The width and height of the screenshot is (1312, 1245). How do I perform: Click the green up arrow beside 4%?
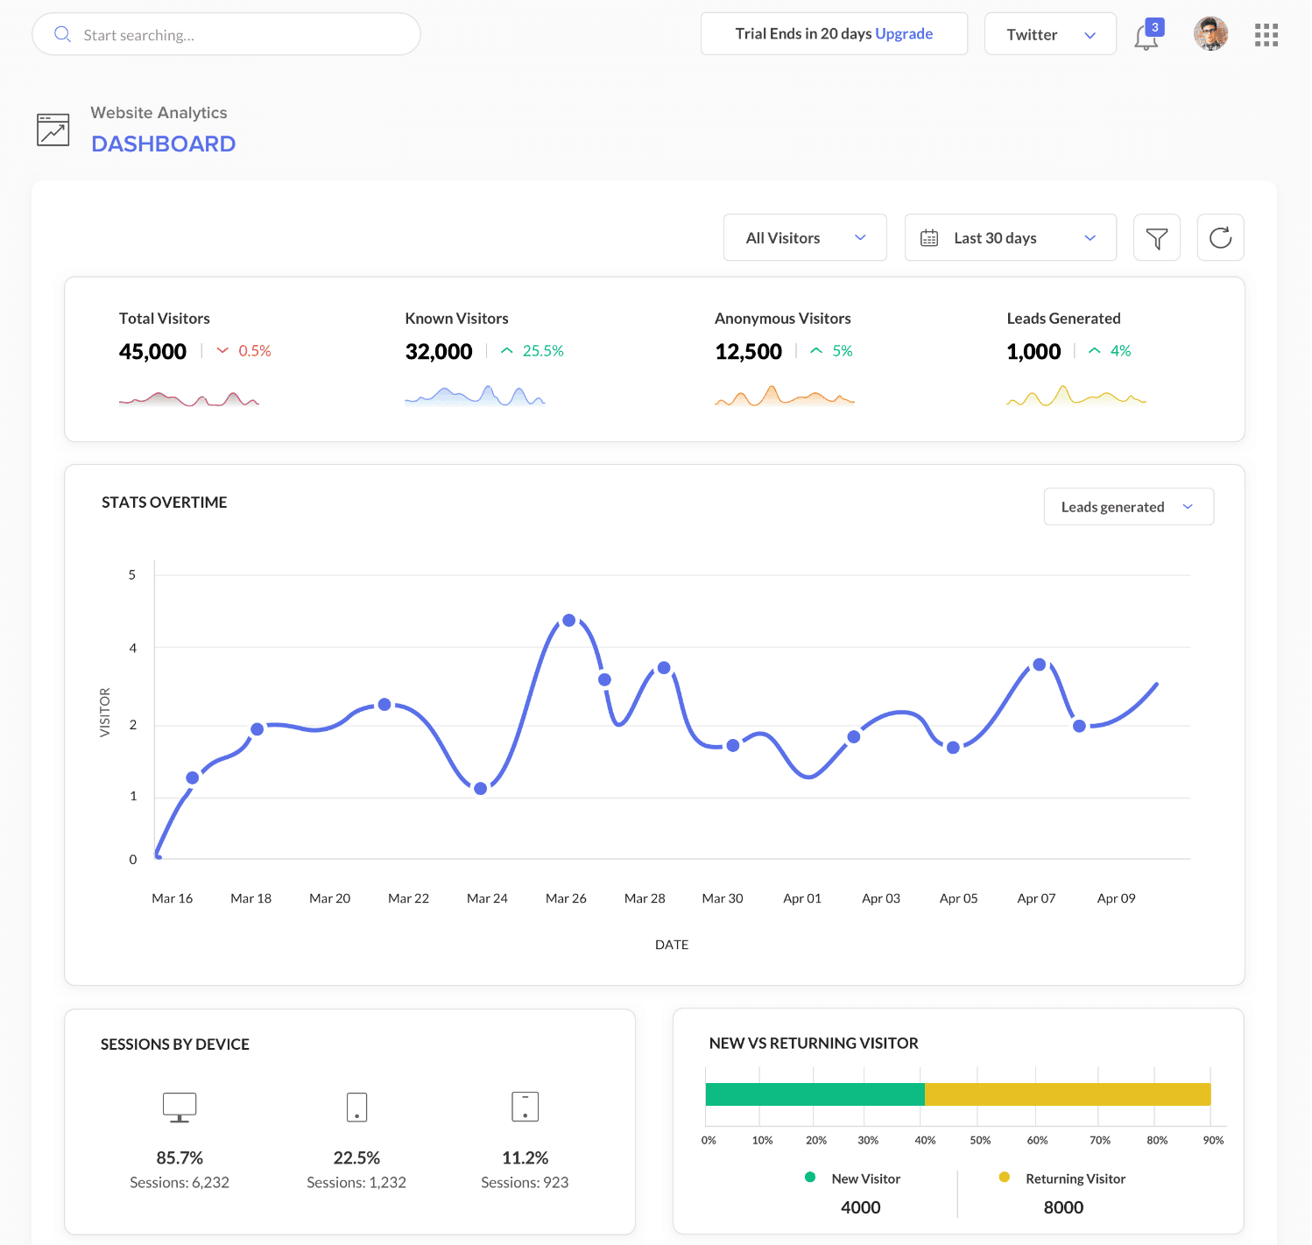pos(1095,351)
